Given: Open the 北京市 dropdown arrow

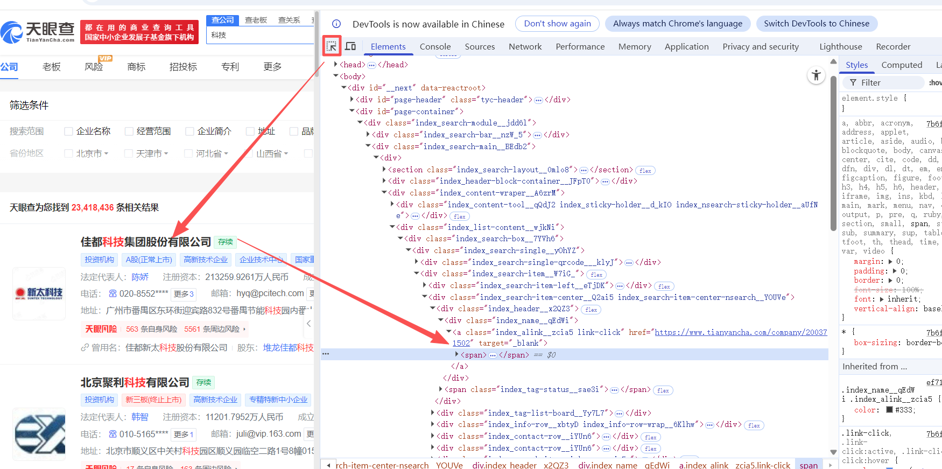Looking at the screenshot, I should click(x=107, y=154).
